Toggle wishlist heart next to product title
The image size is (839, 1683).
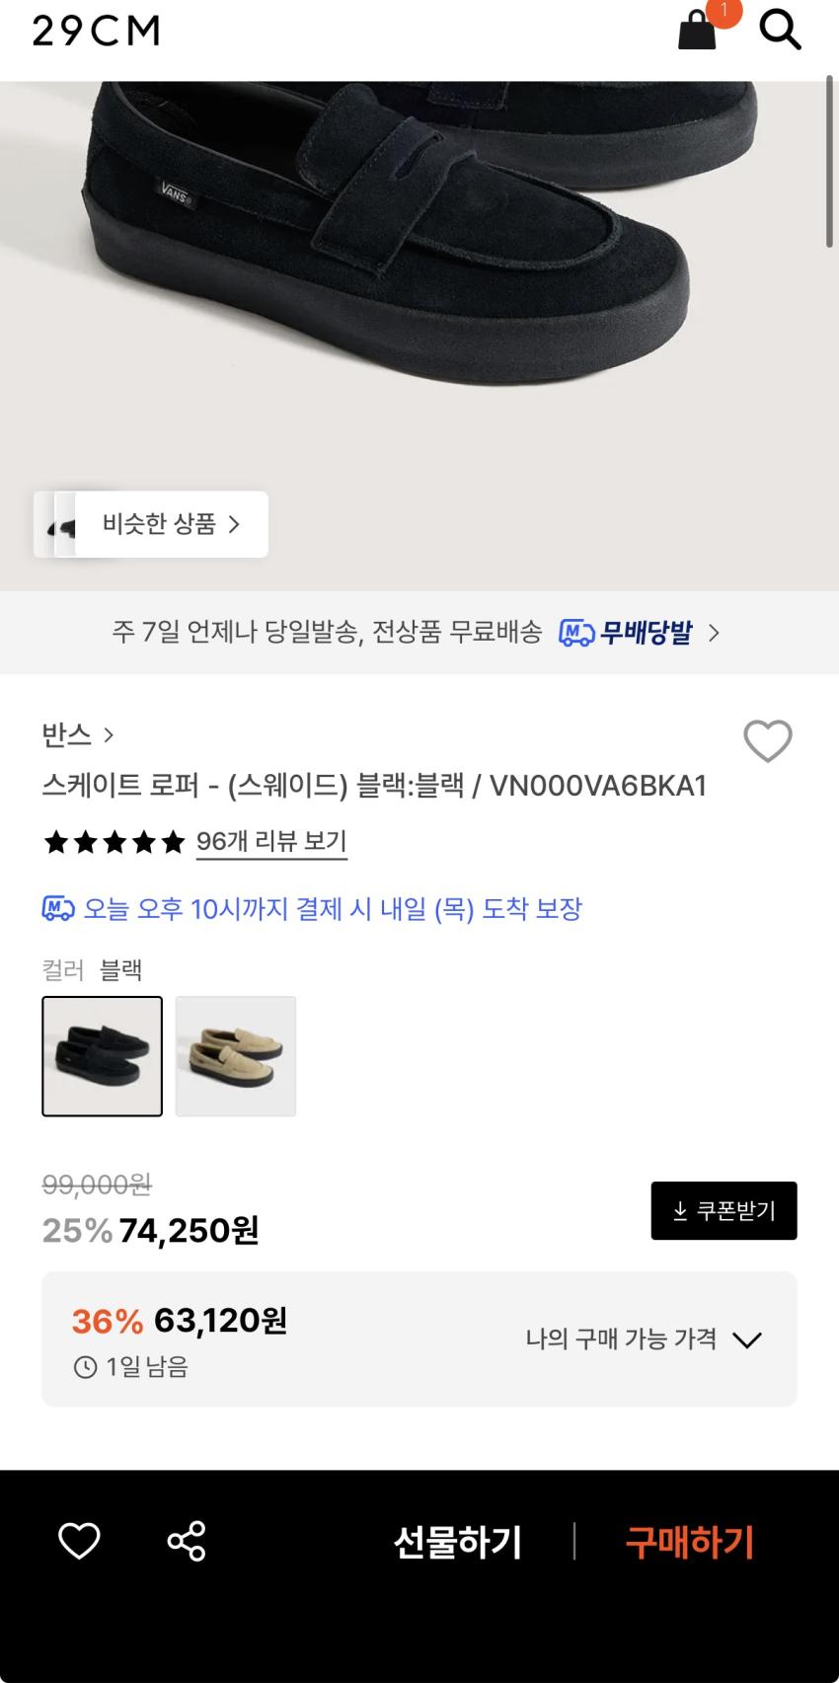(x=767, y=741)
